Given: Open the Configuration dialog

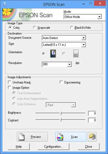Looking at the screenshot, I should 54,147.
